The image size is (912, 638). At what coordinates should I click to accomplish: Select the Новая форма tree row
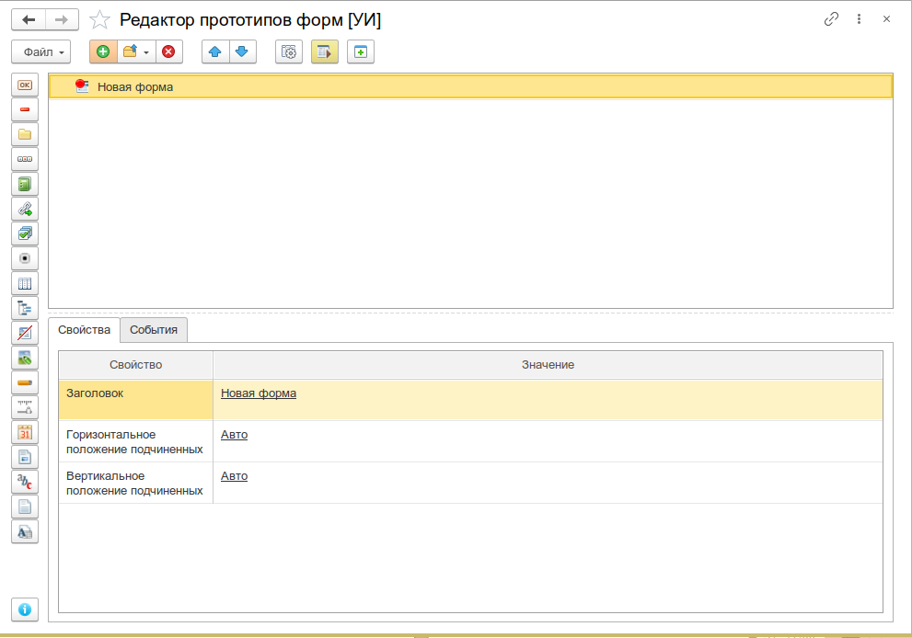(x=470, y=86)
